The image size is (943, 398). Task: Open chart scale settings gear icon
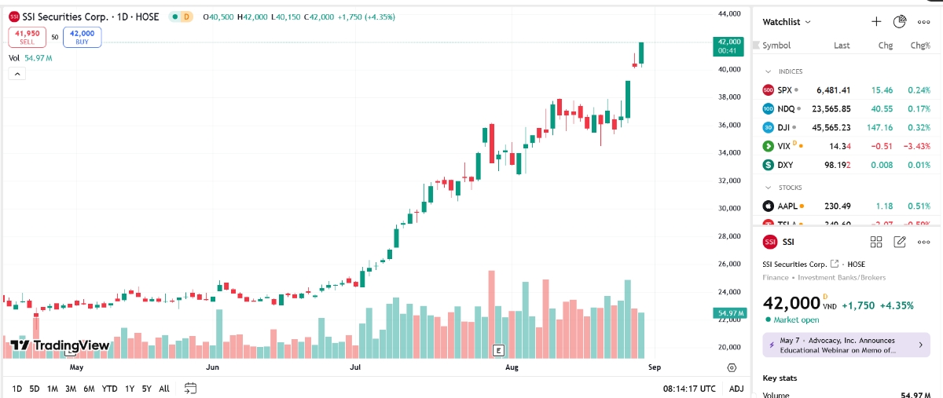(732, 367)
